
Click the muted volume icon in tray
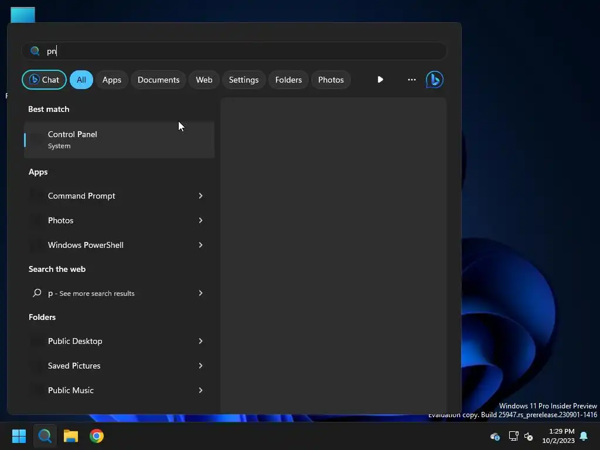point(529,436)
